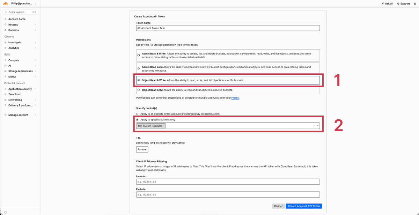Image resolution: width=419 pixels, height=215 pixels.
Task: Click the Storage & databases icon
Action: (x=6, y=71)
